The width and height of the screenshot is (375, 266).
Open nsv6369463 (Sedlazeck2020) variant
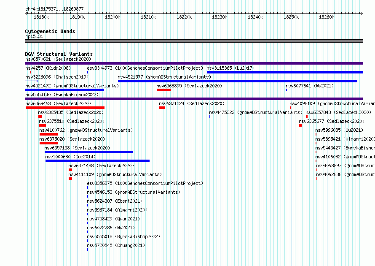point(58,103)
